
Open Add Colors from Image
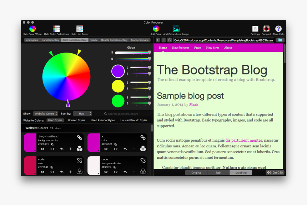click(x=176, y=29)
